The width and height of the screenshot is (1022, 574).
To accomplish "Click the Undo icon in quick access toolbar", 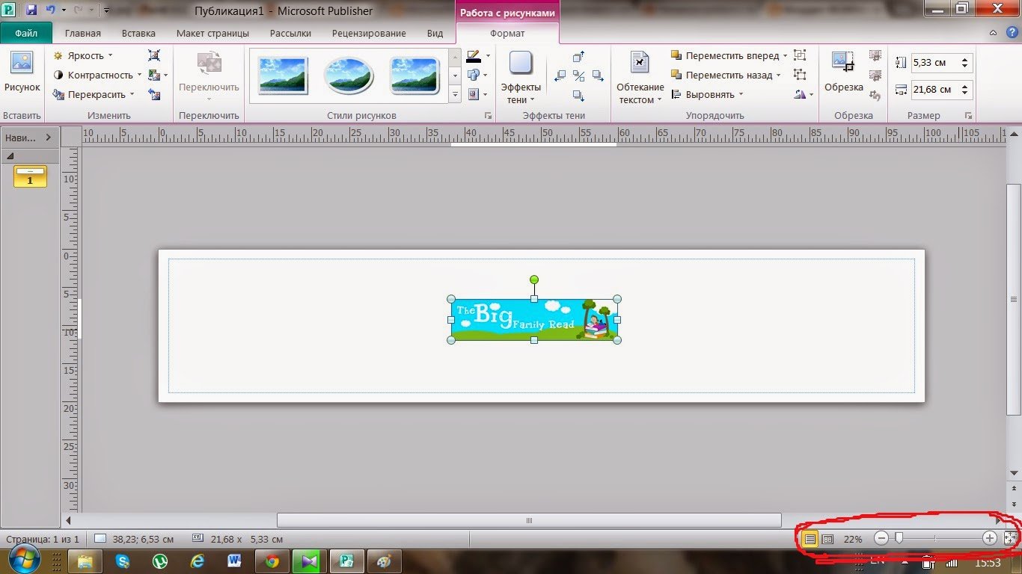I will (x=51, y=10).
